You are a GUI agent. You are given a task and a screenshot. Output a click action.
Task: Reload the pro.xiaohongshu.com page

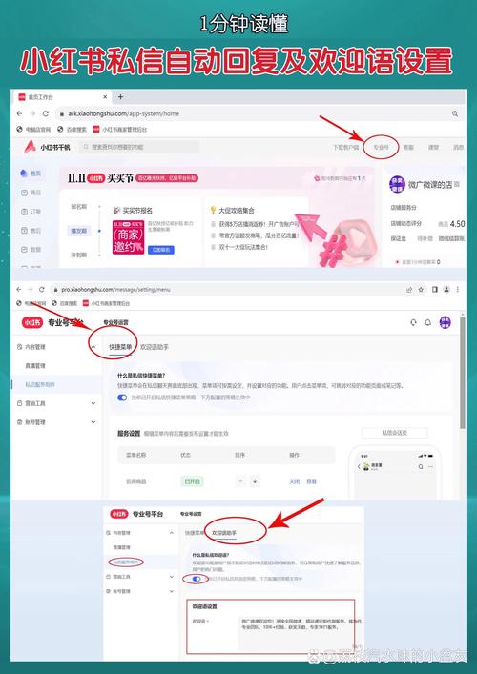[x=42, y=290]
